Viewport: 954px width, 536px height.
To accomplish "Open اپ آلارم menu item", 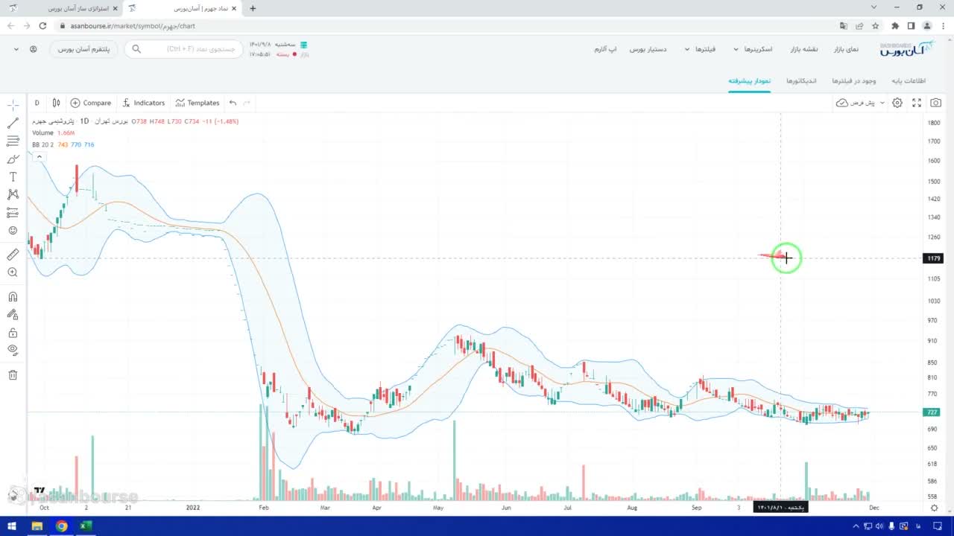I will [x=605, y=49].
